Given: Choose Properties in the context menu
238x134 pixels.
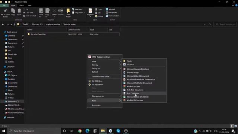Looking at the screenshot, I should [104, 105].
